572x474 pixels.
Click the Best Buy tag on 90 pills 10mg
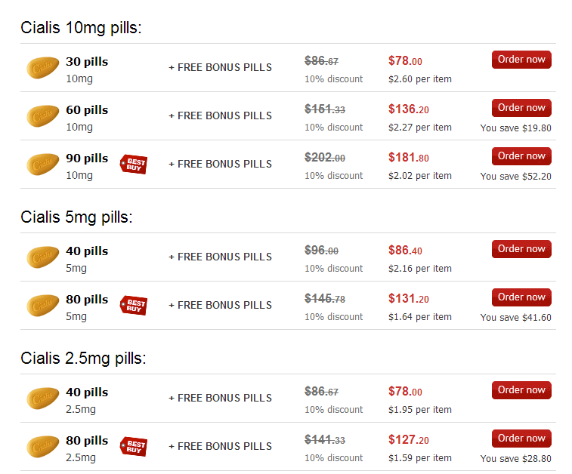click(x=134, y=165)
